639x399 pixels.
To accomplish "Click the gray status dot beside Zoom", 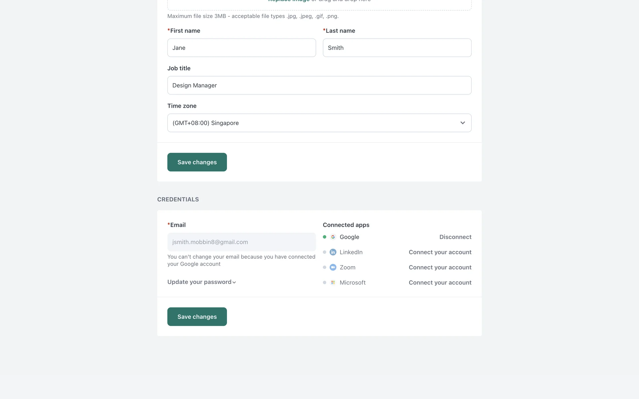I will click(x=324, y=267).
